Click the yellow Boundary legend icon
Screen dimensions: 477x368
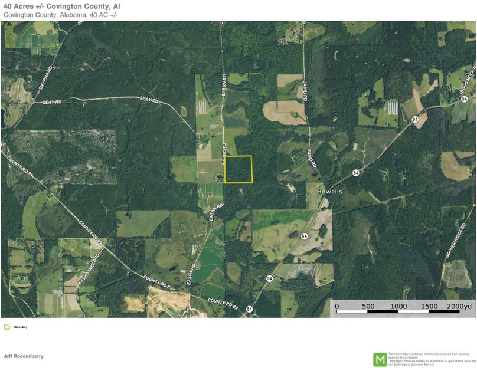pos(6,327)
